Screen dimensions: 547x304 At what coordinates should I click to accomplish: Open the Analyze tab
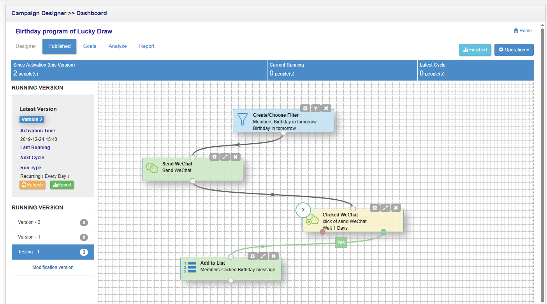coord(118,46)
